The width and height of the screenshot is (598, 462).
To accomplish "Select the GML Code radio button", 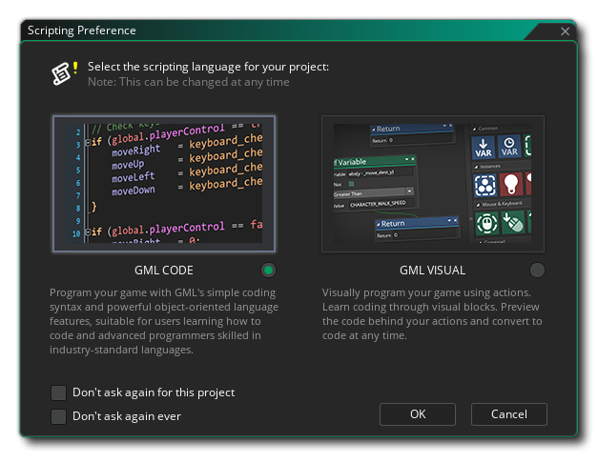I will [268, 270].
